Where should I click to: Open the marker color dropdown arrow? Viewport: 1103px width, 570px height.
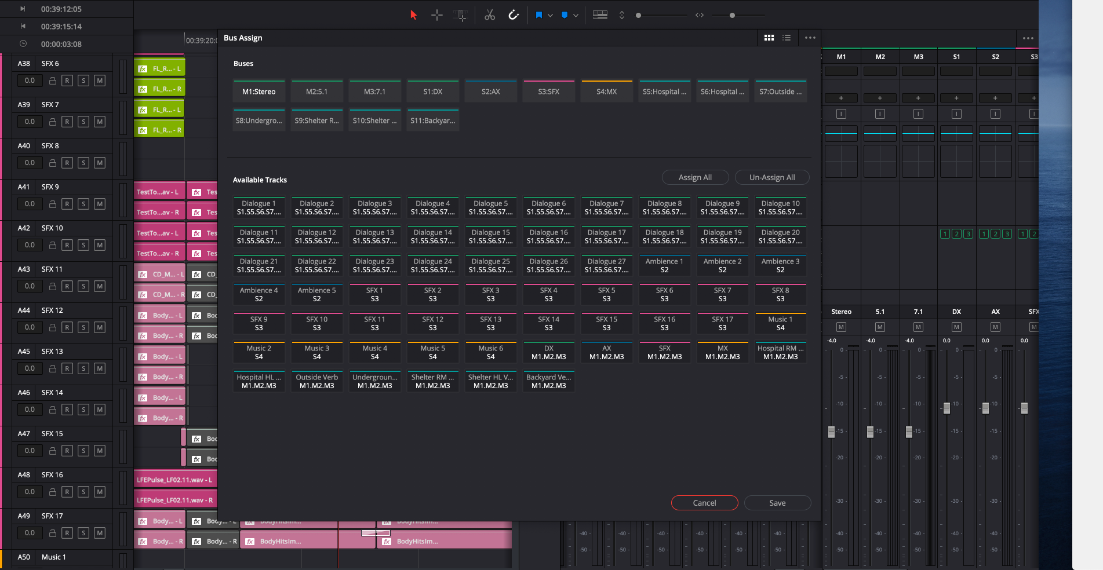(576, 16)
